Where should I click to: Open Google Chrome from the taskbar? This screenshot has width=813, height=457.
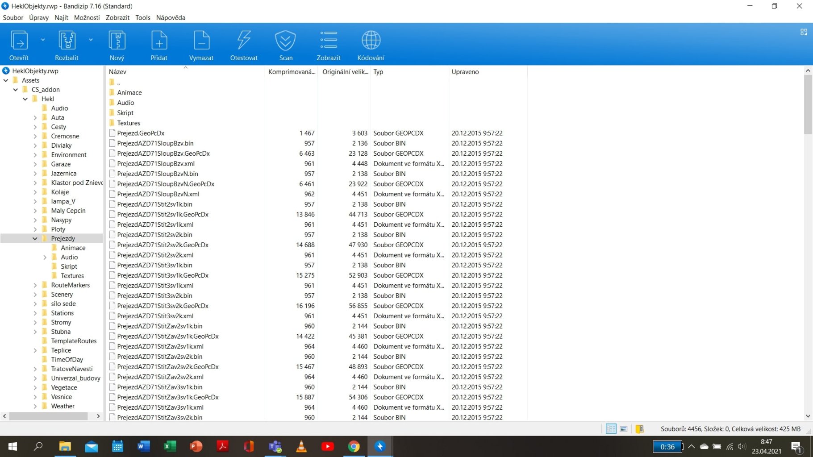(x=354, y=446)
